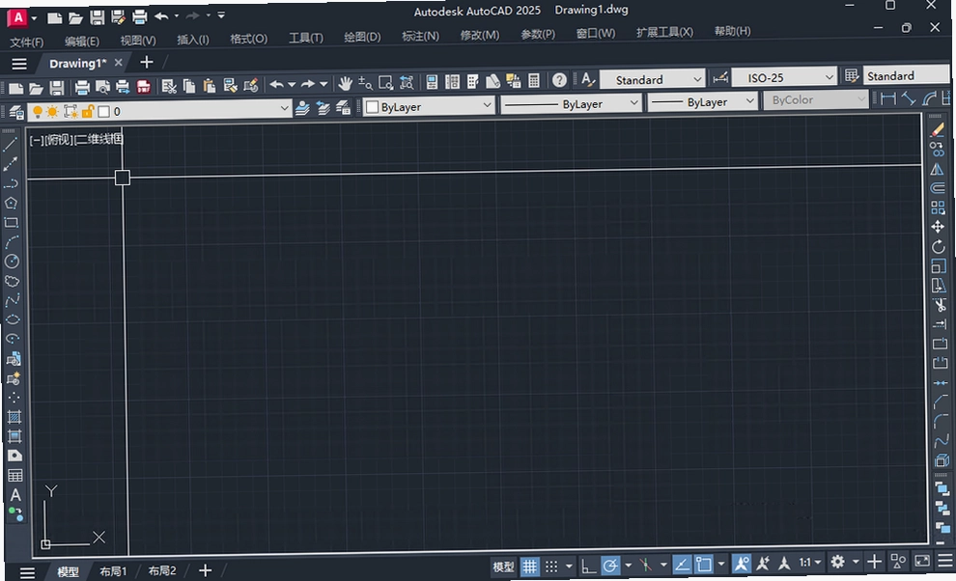956x581 pixels.
Task: Open the QuickCalc calculator icon
Action: [533, 80]
